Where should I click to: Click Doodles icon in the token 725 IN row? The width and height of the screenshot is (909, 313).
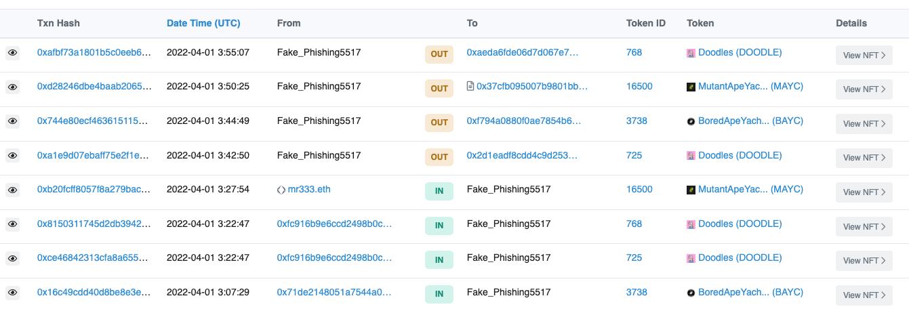[691, 258]
